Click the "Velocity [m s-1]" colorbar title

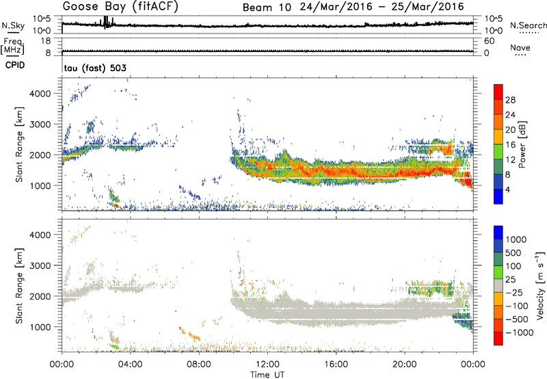point(540,285)
